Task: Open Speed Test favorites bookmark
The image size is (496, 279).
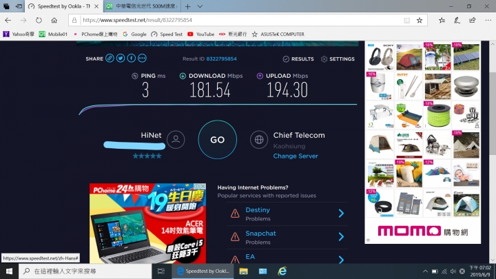Action: point(167,34)
